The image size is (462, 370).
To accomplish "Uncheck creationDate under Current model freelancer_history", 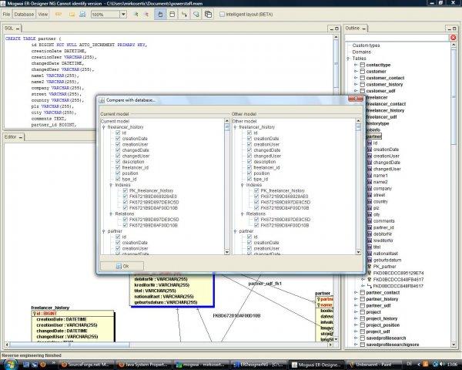I will pyautogui.click(x=118, y=139).
